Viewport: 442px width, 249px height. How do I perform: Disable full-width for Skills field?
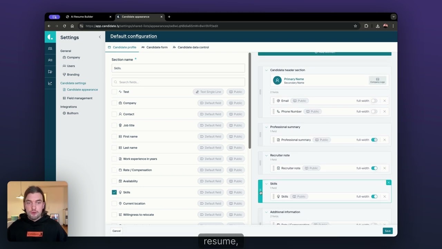[374, 196]
